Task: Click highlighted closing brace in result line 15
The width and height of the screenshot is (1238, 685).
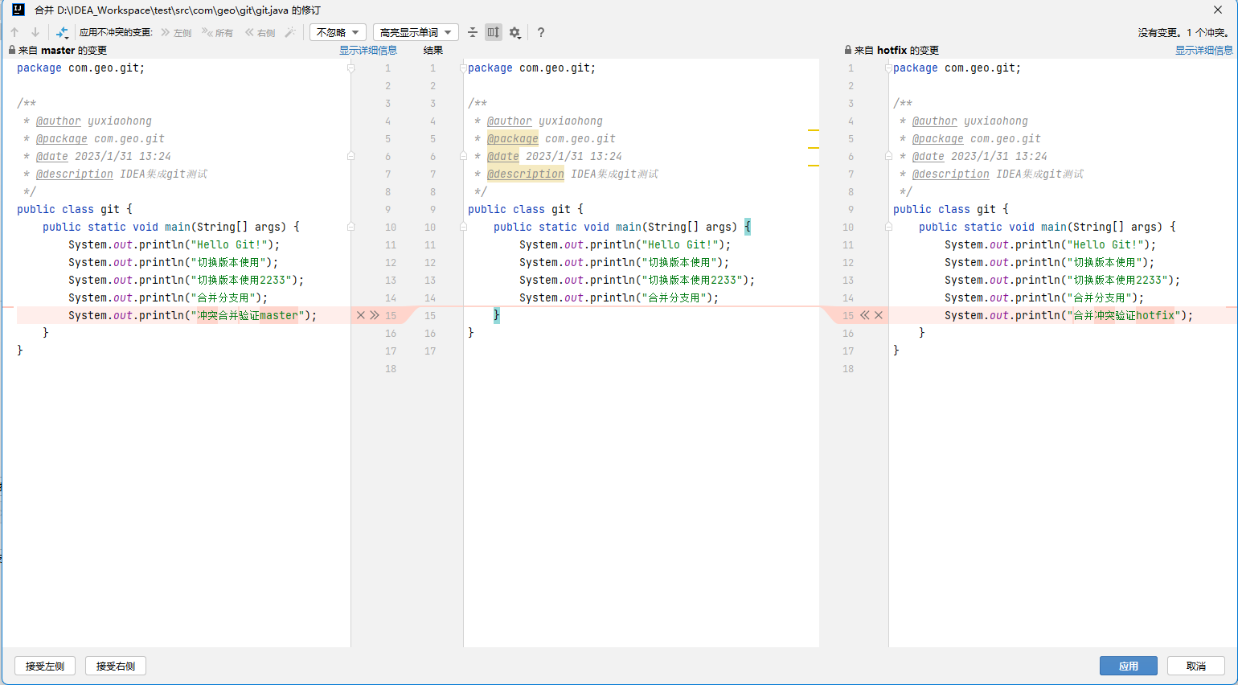Action: click(497, 315)
